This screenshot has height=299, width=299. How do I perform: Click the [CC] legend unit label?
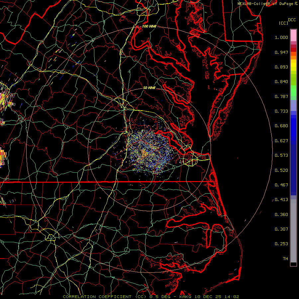[x=283, y=23]
